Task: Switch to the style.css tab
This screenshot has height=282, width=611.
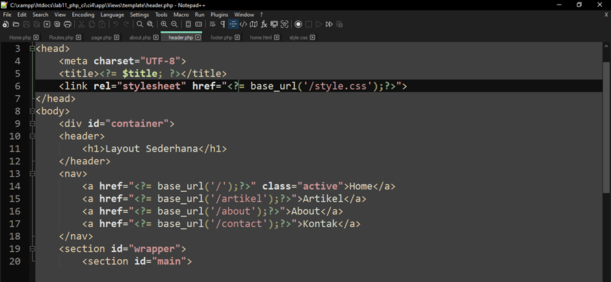Action: (x=298, y=38)
